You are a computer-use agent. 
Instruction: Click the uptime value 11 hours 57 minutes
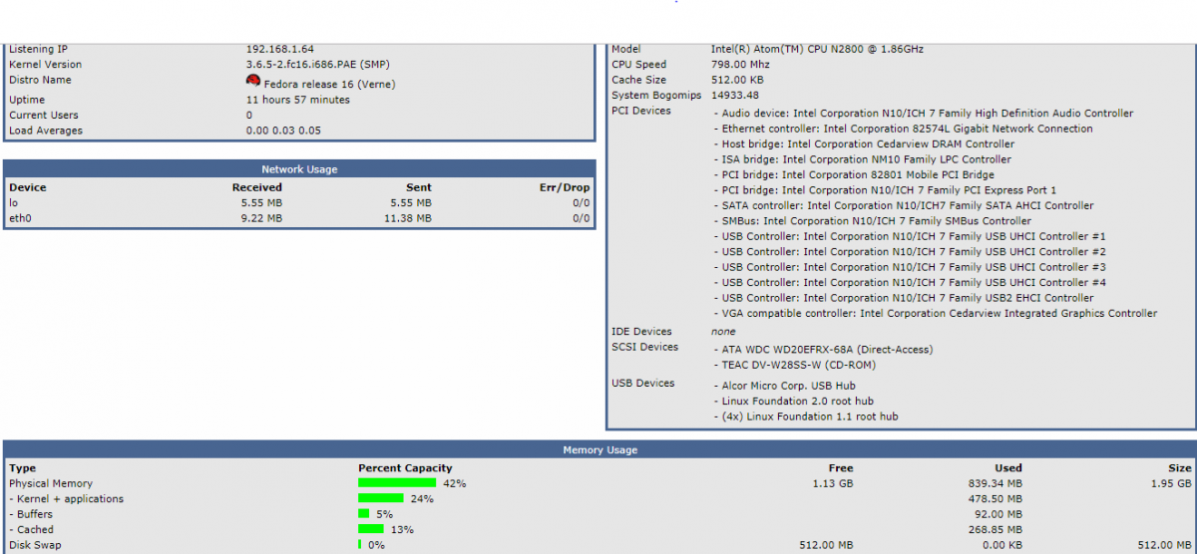[x=298, y=100]
